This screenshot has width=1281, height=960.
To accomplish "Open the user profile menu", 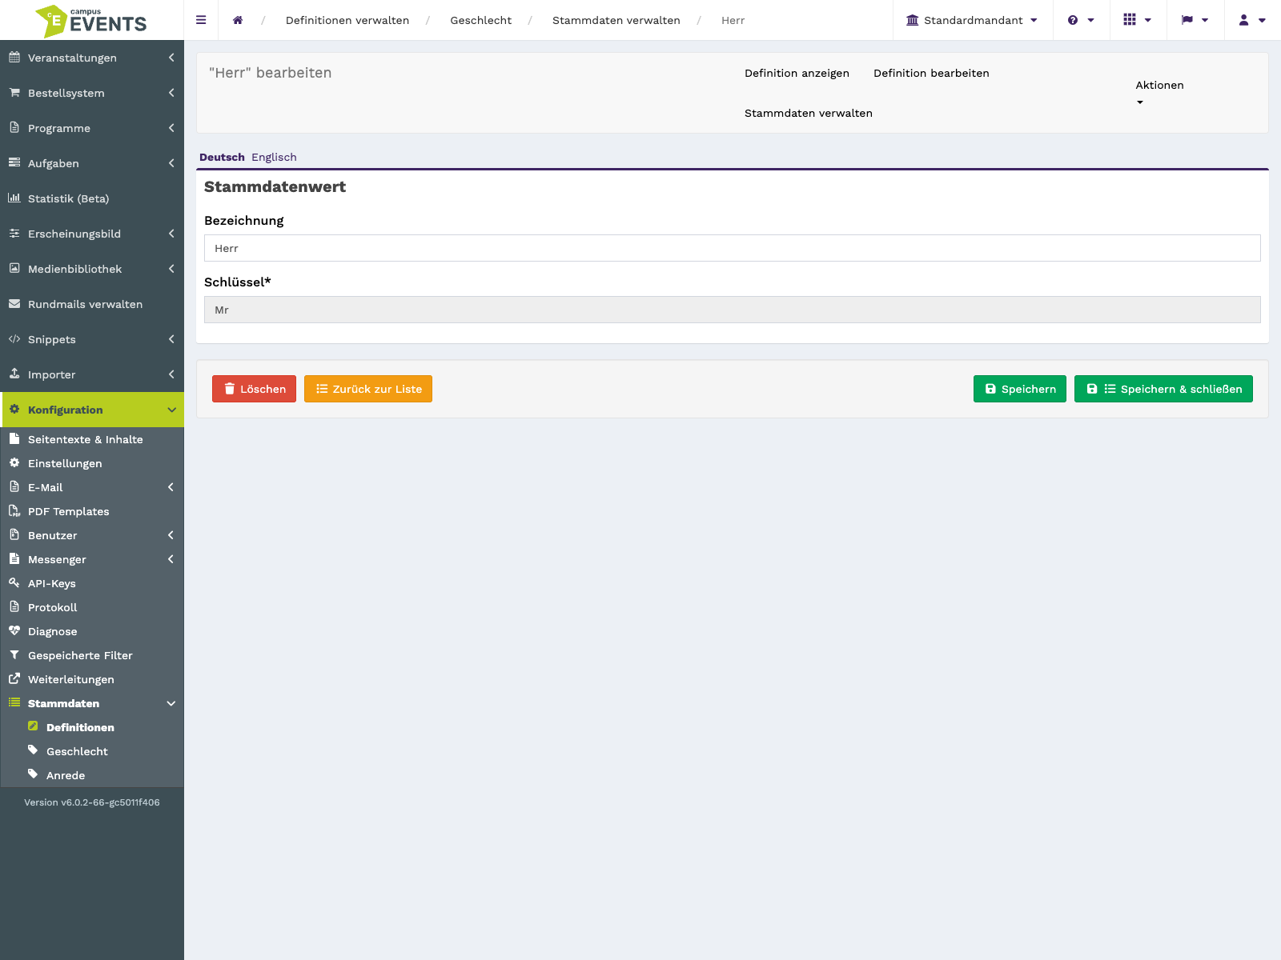I will click(x=1251, y=20).
